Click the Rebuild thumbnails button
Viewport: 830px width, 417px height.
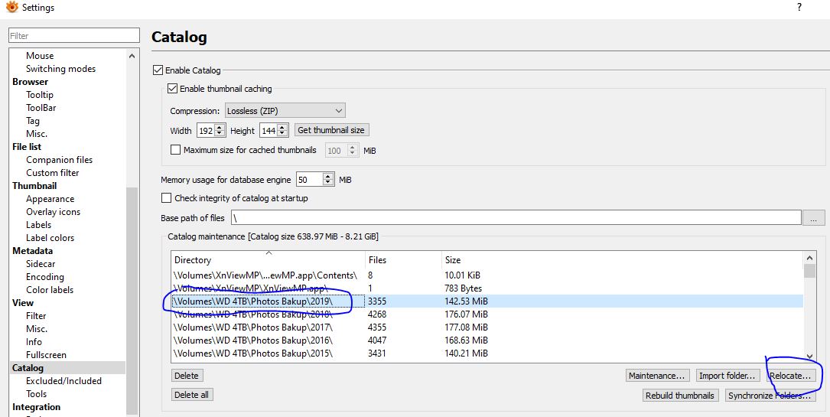680,396
